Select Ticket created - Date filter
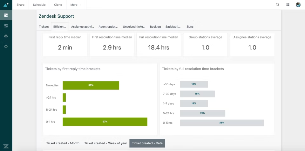Image resolution: width=305 pixels, height=151 pixels. pyautogui.click(x=147, y=143)
